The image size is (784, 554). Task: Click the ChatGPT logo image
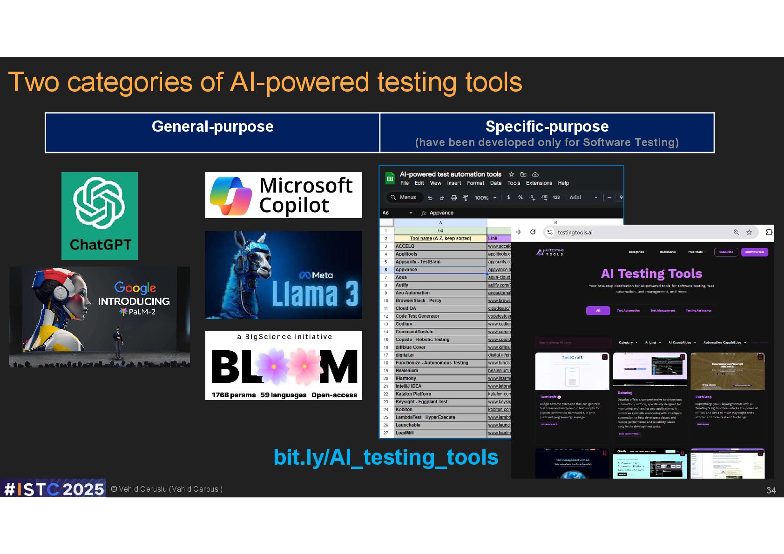click(100, 216)
